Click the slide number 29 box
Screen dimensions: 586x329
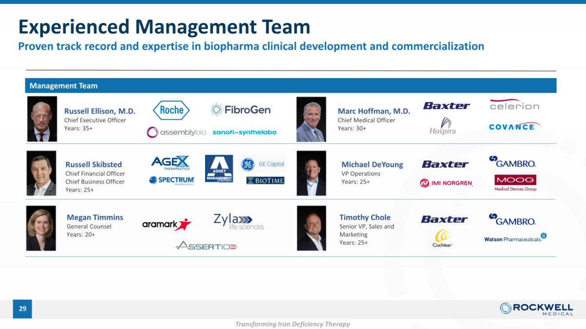coord(22,309)
